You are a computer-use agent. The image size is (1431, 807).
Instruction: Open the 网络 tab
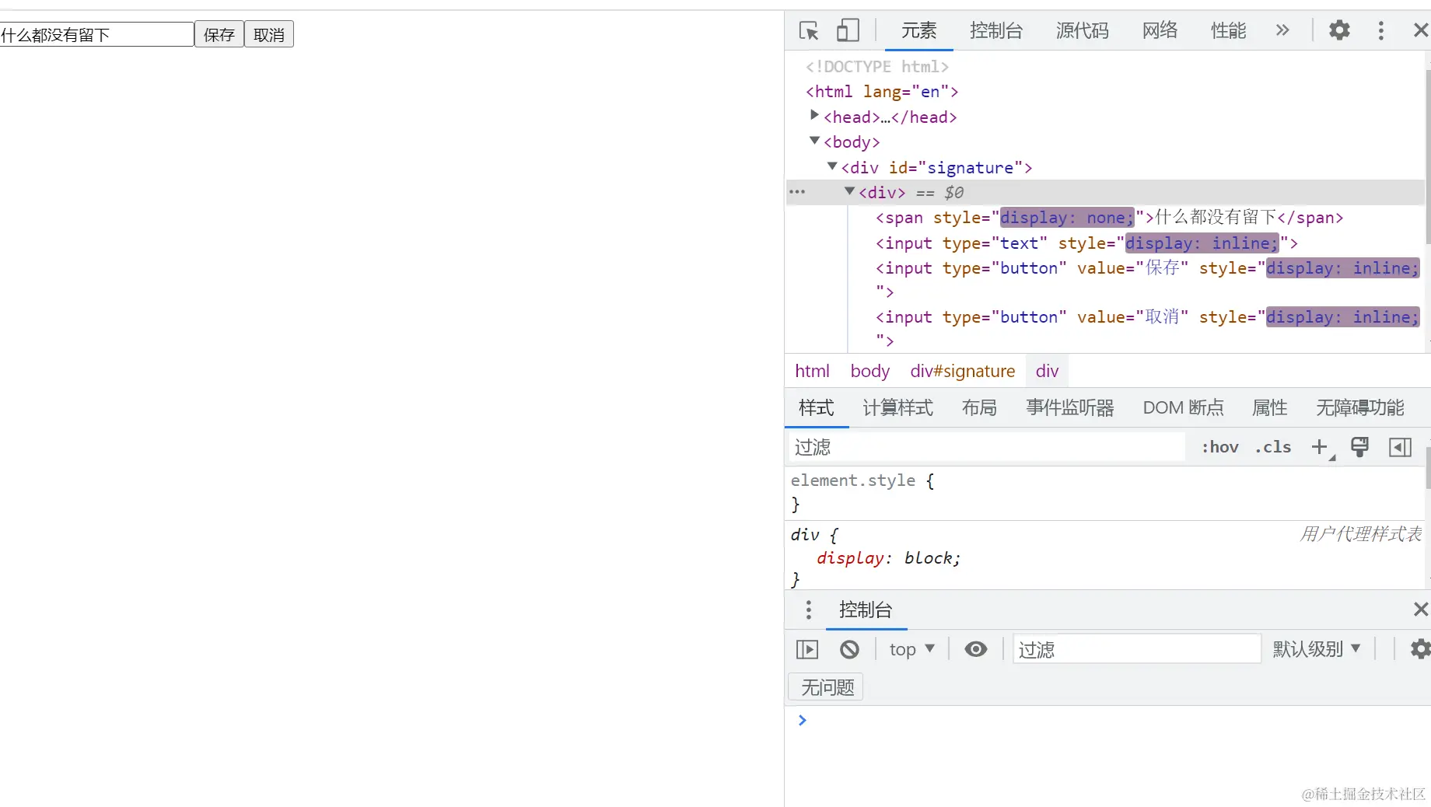click(x=1160, y=30)
